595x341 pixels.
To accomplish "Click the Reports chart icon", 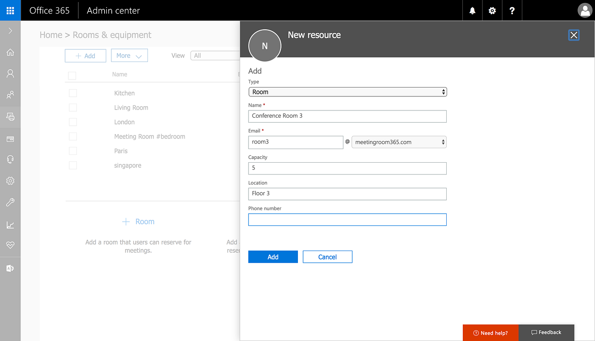I will pos(10,225).
